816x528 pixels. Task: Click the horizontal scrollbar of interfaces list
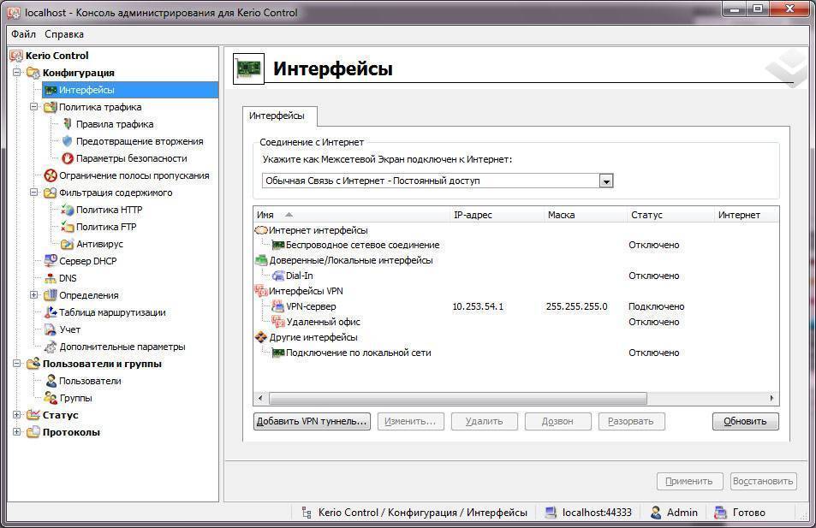click(458, 398)
